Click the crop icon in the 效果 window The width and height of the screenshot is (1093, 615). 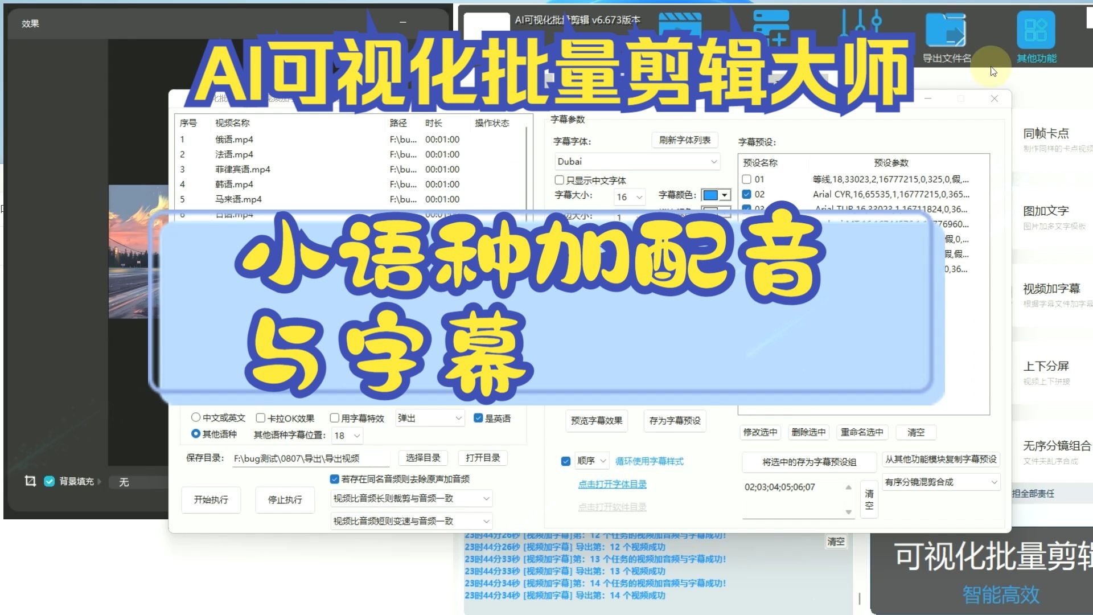pyautogui.click(x=30, y=481)
